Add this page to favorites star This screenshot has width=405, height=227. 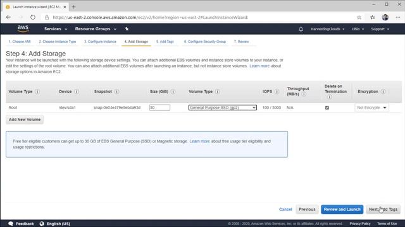[x=359, y=17]
